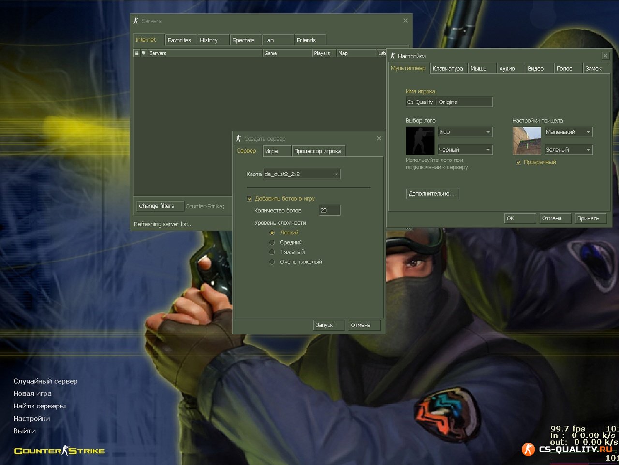Select the Замок settings tab
This screenshot has width=619, height=465.
pos(597,69)
